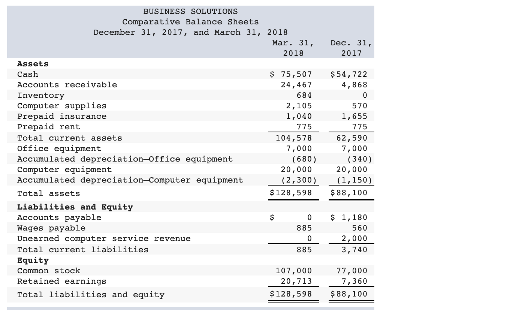Select the Computer supplies value '570'
Viewport: 531px width, 322px height.
(x=360, y=106)
